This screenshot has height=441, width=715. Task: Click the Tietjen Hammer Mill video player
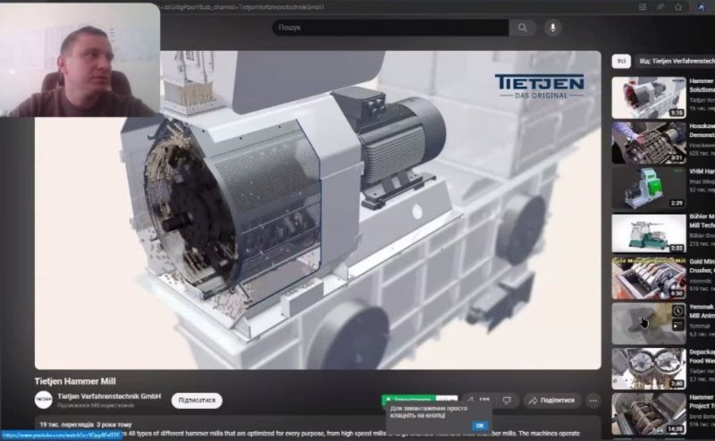point(318,210)
